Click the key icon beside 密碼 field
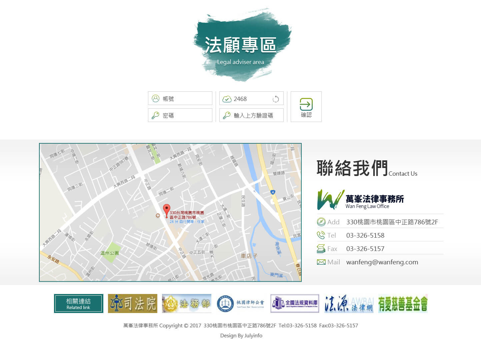The width and height of the screenshot is (481, 346). (x=155, y=115)
